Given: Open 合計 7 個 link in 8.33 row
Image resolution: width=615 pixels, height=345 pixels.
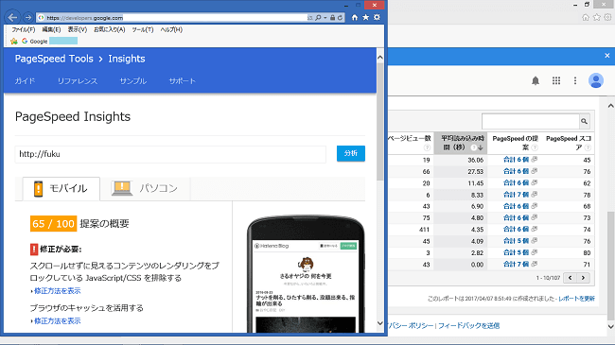Looking at the screenshot, I should point(517,195).
